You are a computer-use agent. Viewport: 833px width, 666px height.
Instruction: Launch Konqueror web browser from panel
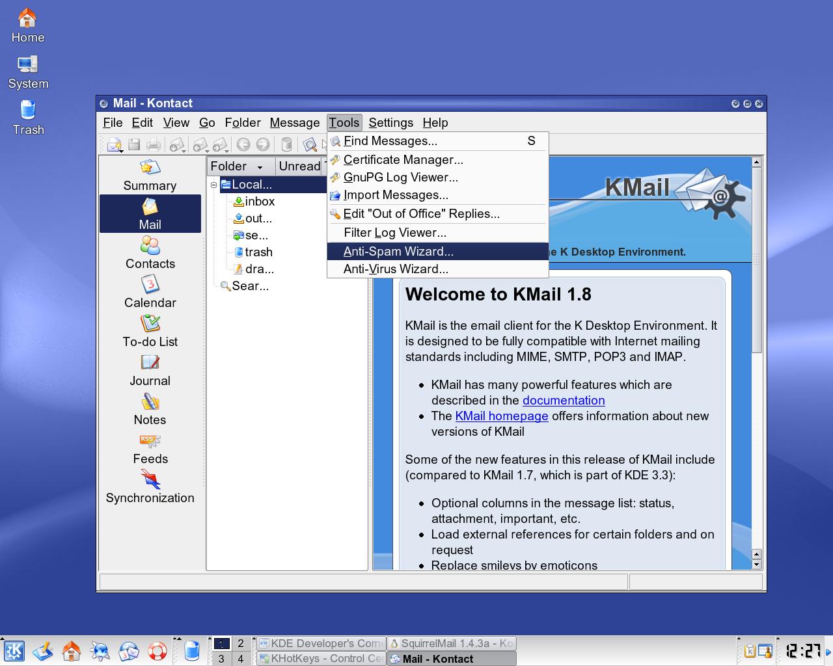coord(100,650)
